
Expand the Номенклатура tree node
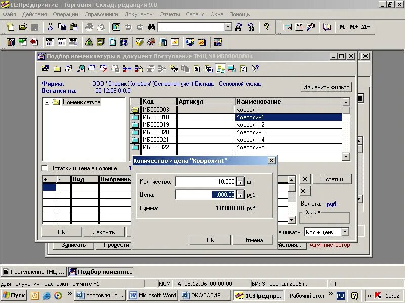[x=47, y=103]
